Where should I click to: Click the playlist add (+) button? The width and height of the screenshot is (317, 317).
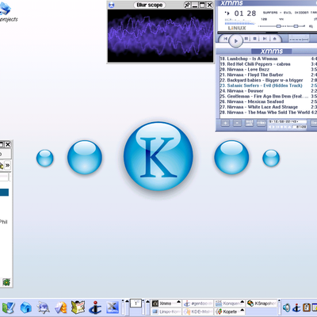(225, 123)
